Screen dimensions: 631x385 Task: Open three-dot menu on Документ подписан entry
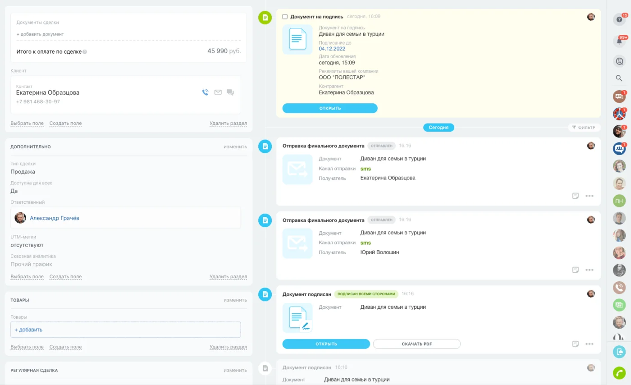point(589,344)
